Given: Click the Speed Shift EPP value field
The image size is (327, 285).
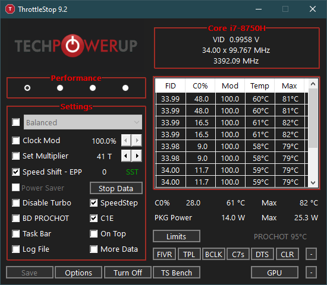Looking at the screenshot, I should pyautogui.click(x=104, y=172).
